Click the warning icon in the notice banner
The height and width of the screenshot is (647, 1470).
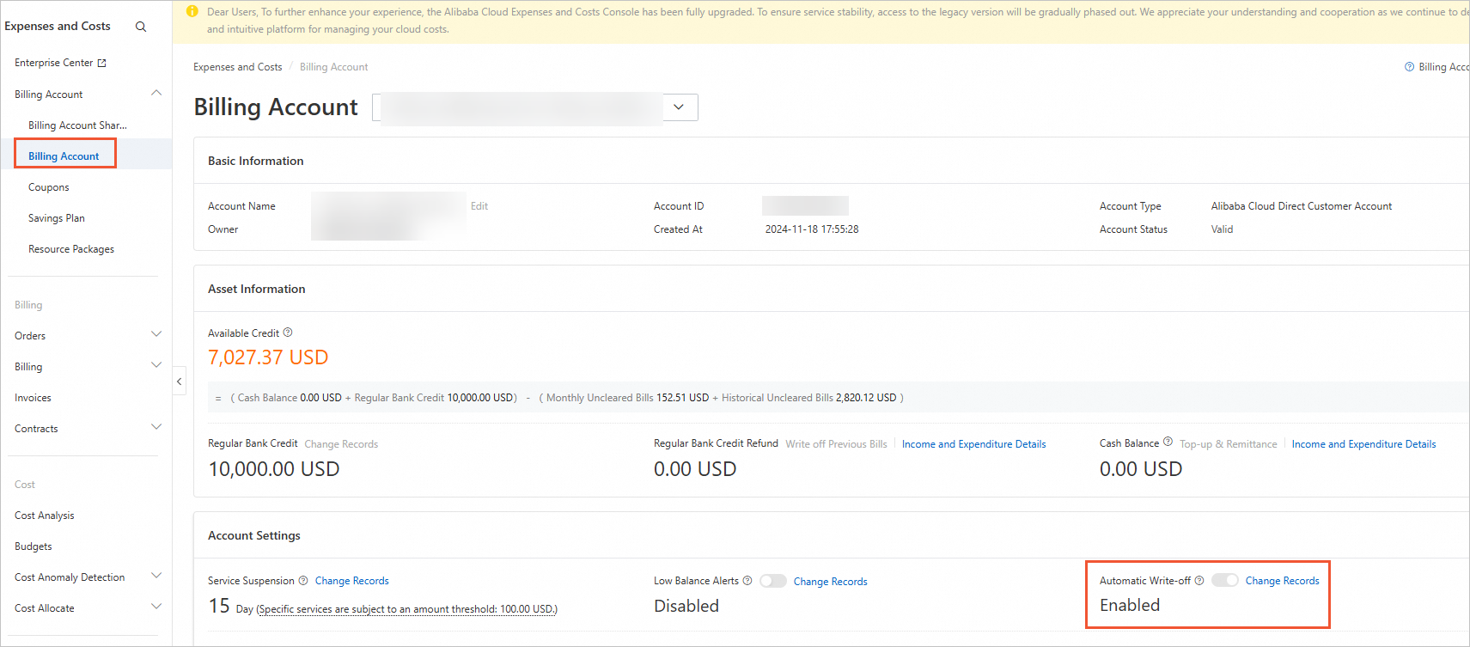192,11
